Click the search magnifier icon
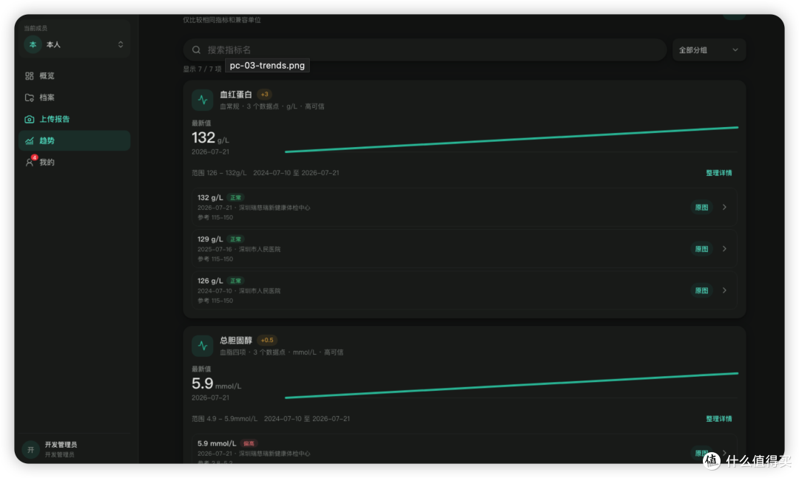 [x=196, y=50]
